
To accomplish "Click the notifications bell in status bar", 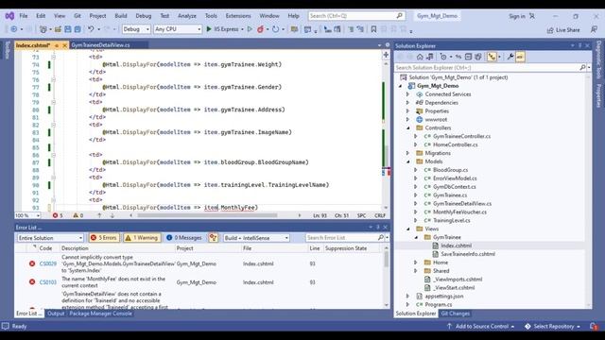I will pos(593,327).
